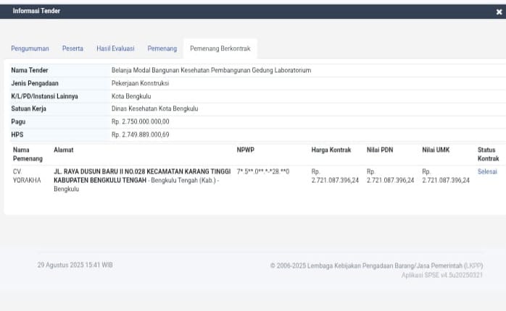The image size is (506, 311).
Task: Click the Dinas Kesehatan Kota Bengkulu value
Action: (x=154, y=109)
